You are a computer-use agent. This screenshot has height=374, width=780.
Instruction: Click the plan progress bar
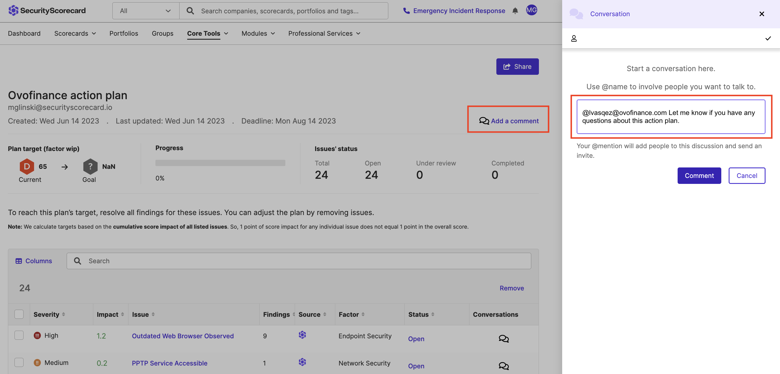coord(220,163)
